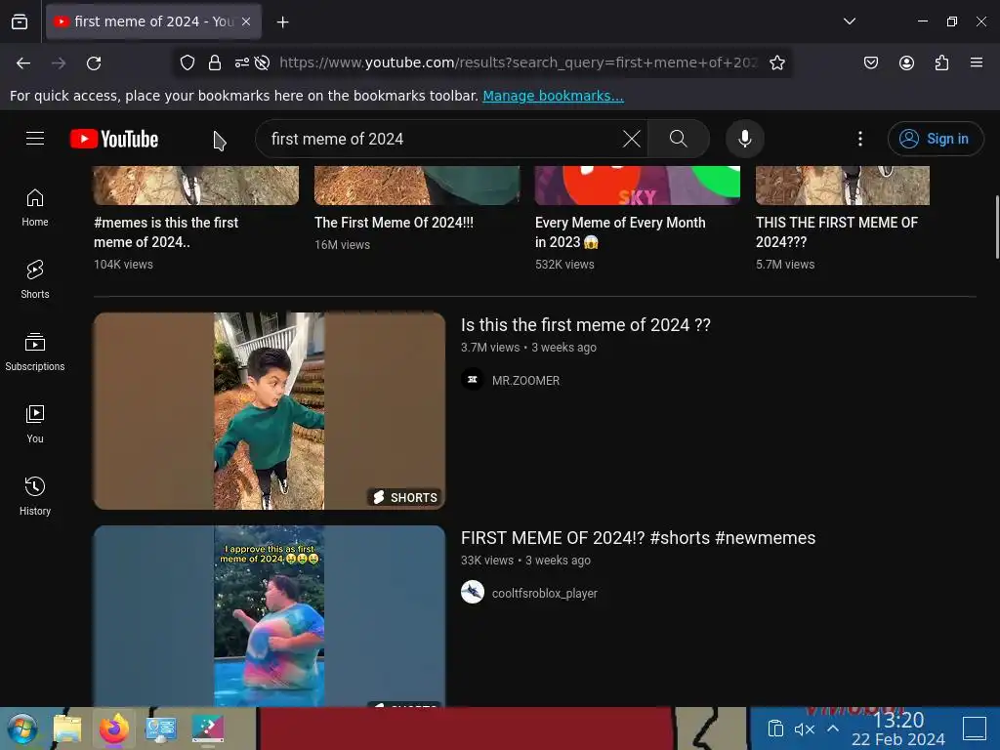Screen dimensions: 1000x750
Task: Click the permissions icon in address bar
Action: 242,62
